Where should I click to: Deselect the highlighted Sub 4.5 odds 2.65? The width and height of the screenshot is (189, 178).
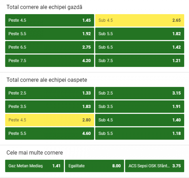(x=140, y=20)
